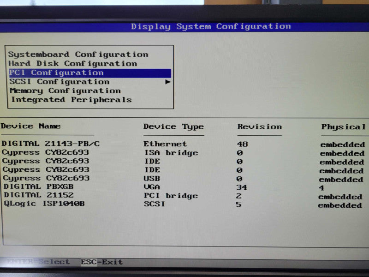Click the Ethernet device type cell

coord(165,144)
